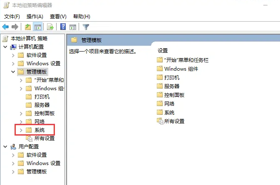The height and width of the screenshot is (185, 280).
Task: Open Windows 组件 label in right pane
Action: pyautogui.click(x=181, y=69)
